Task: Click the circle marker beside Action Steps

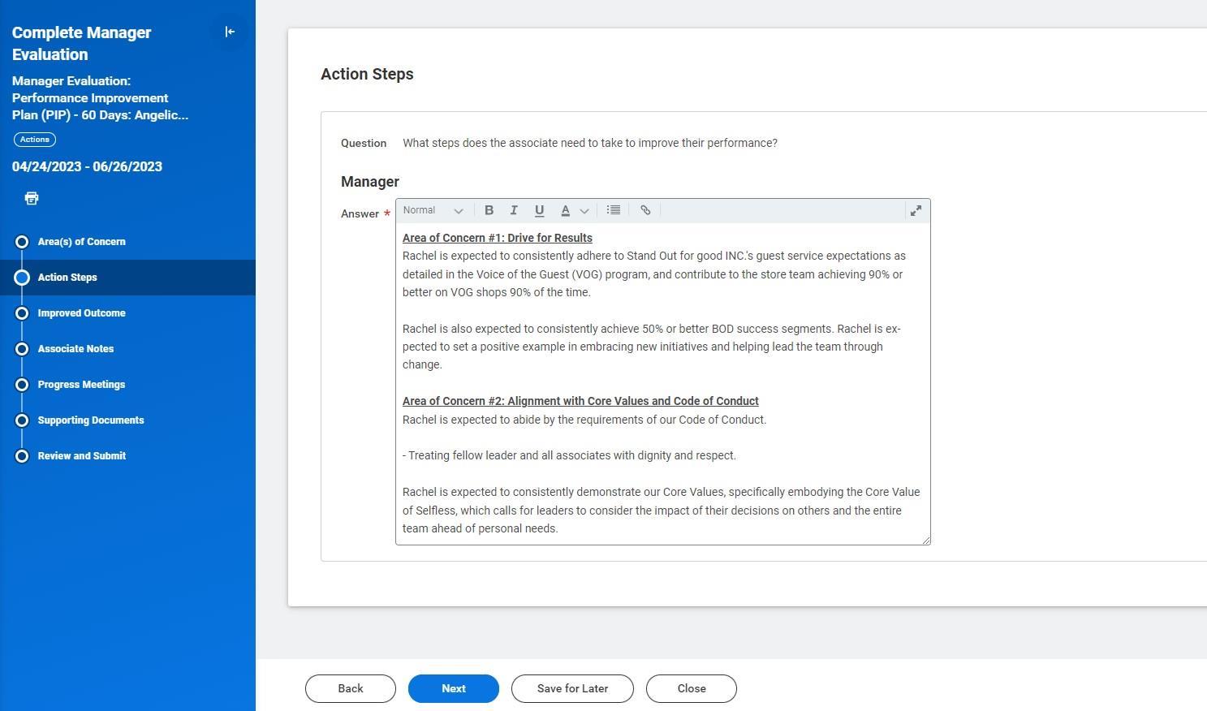Action: point(22,278)
